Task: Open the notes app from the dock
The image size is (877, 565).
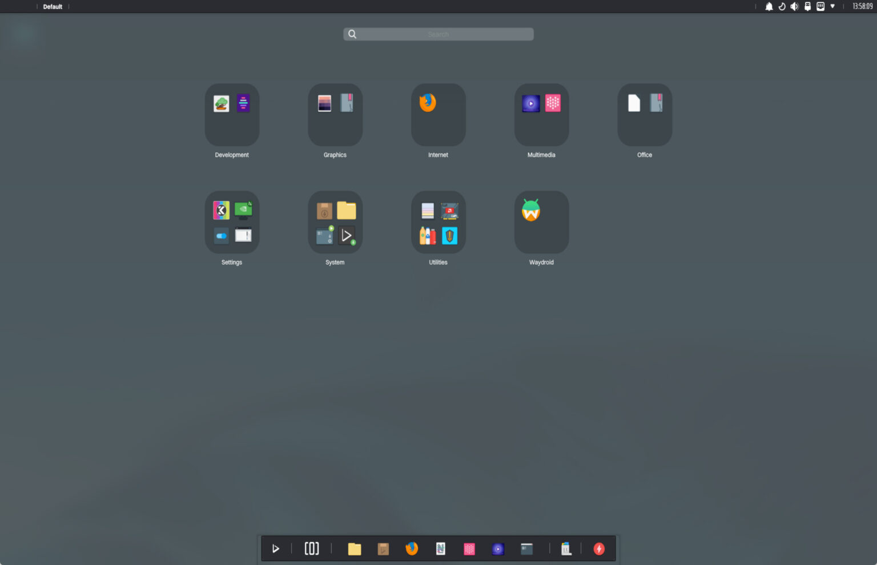Action: [440, 548]
